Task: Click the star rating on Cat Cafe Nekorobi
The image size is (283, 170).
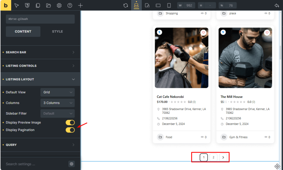Action: point(178,102)
